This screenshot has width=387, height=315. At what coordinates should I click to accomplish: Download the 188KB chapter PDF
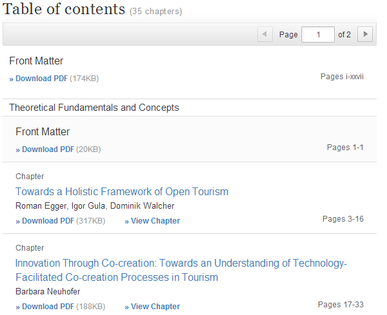click(48, 307)
